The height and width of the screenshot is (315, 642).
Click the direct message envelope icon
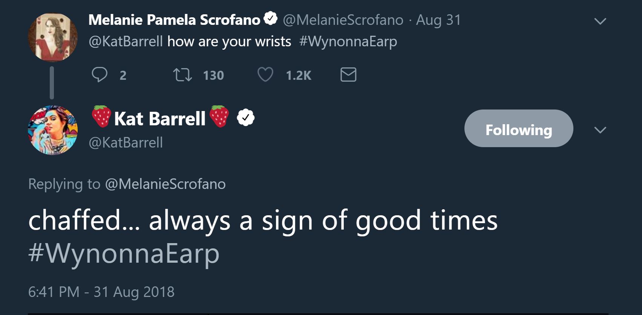(348, 75)
